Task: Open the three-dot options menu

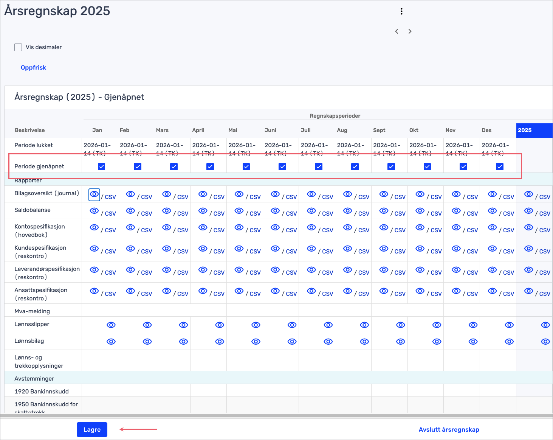Action: 401,11
